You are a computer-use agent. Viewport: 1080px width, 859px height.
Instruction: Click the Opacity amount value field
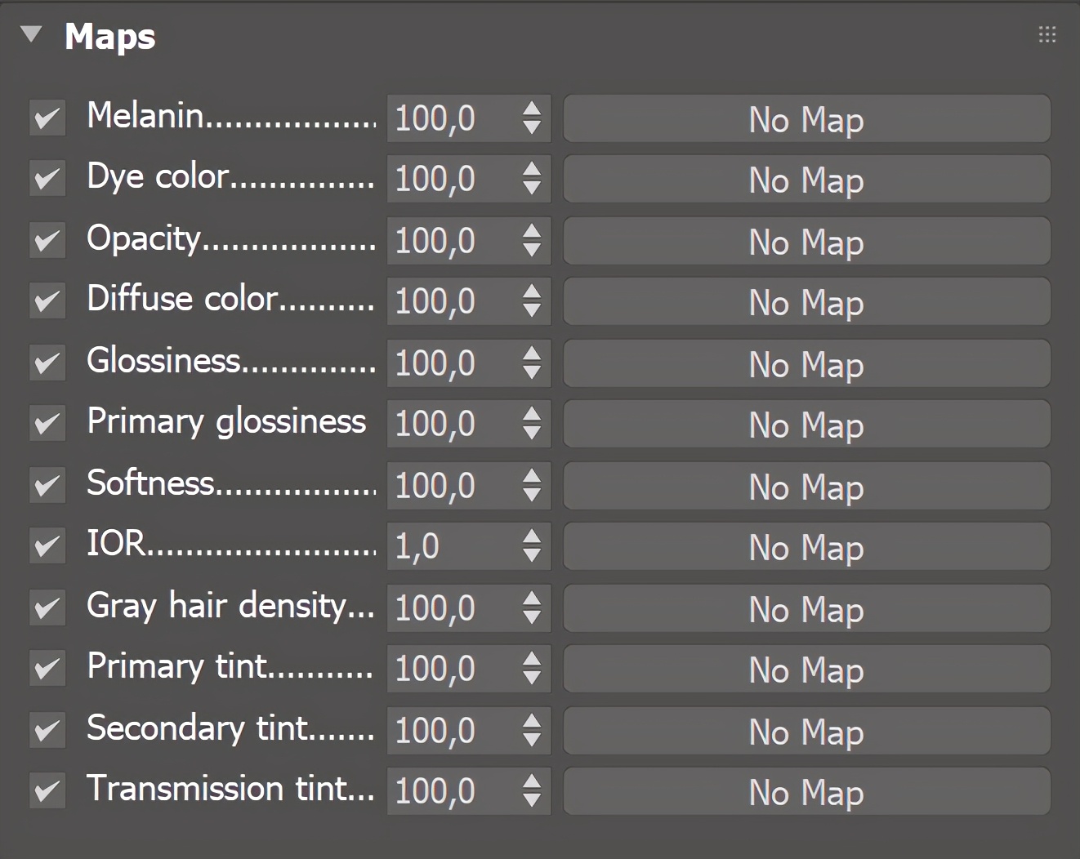point(451,241)
